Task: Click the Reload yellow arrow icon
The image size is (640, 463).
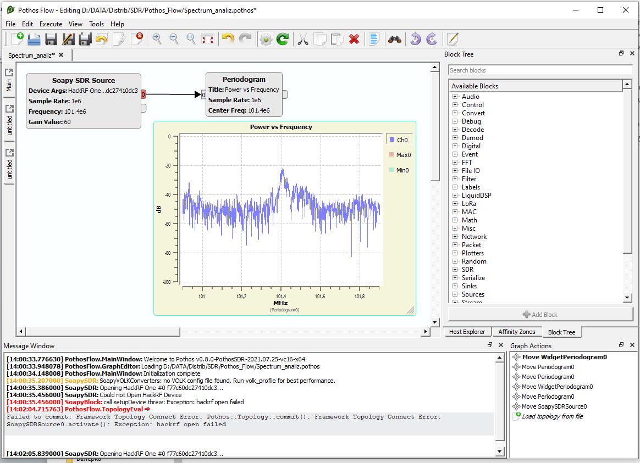Action: pyautogui.click(x=102, y=39)
